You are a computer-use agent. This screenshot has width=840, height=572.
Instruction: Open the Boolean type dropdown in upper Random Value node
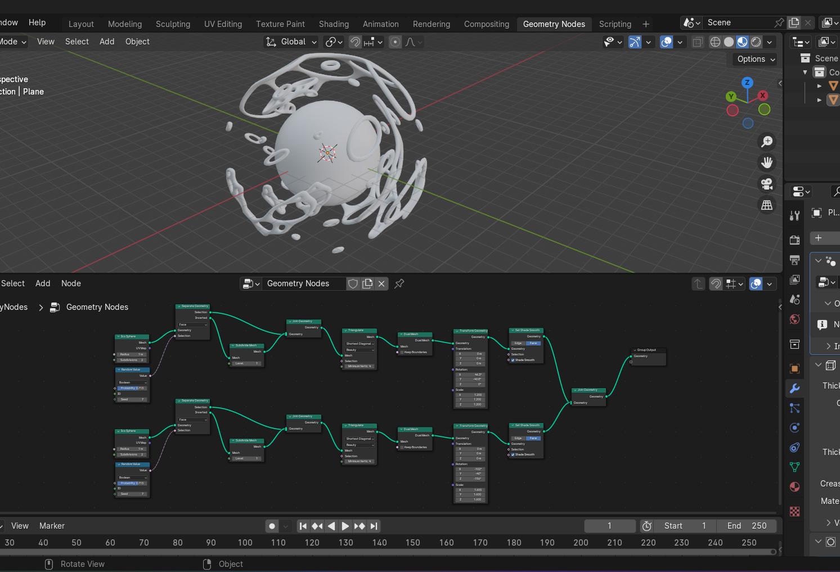(132, 382)
